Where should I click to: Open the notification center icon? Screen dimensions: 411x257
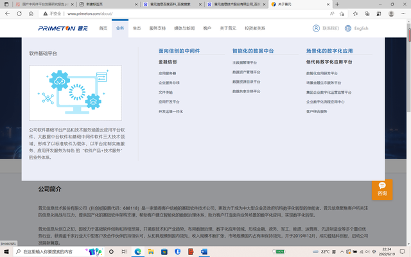(402, 252)
